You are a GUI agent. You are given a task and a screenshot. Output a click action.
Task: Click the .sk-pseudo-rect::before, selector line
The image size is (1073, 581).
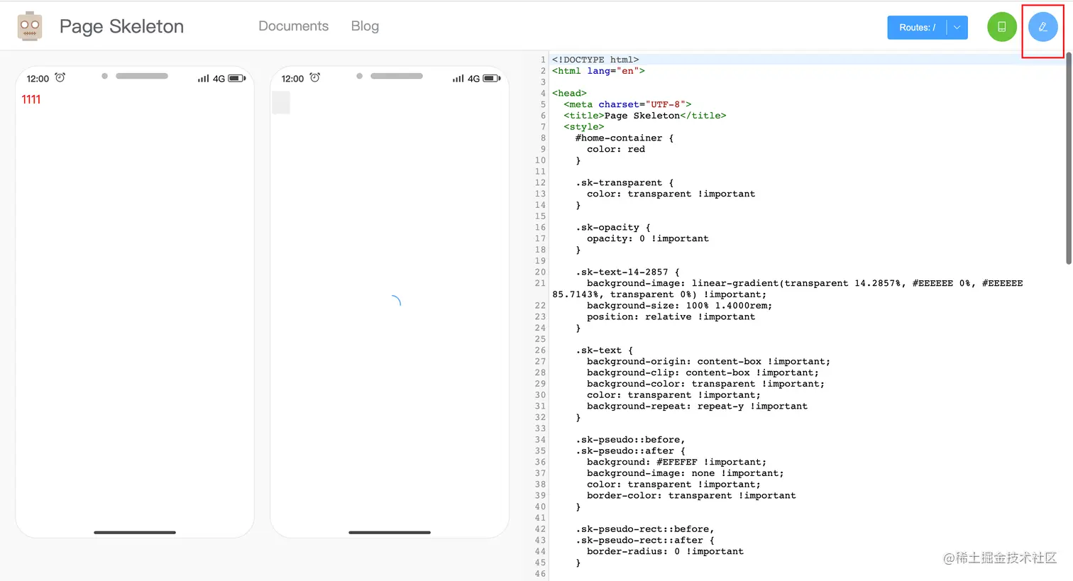point(645,529)
